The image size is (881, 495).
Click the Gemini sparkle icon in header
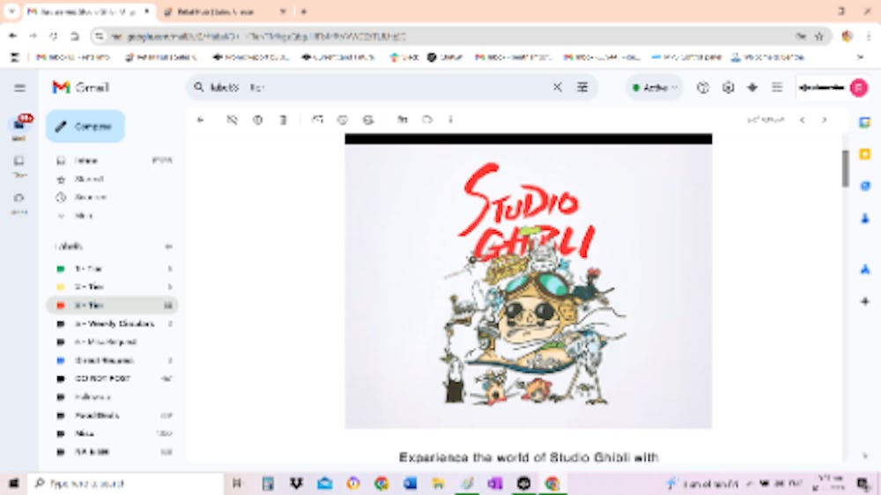(x=752, y=88)
